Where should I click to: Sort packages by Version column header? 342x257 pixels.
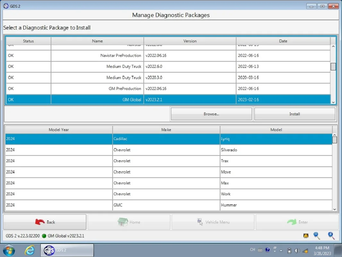190,41
